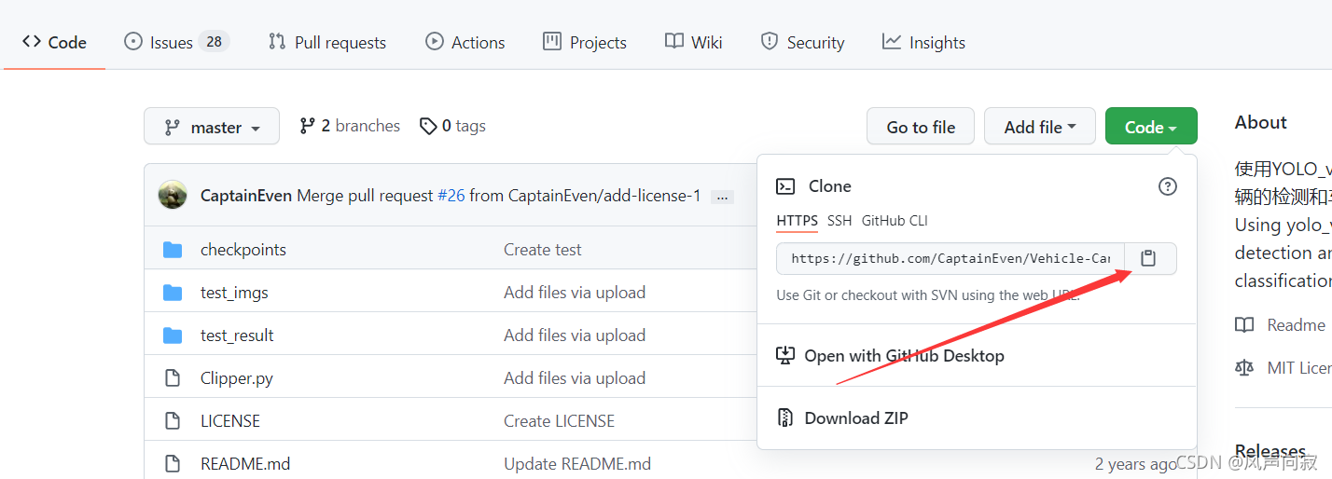The image size is (1332, 479).
Task: Select the HTTPS clone tab
Action: [x=798, y=221]
